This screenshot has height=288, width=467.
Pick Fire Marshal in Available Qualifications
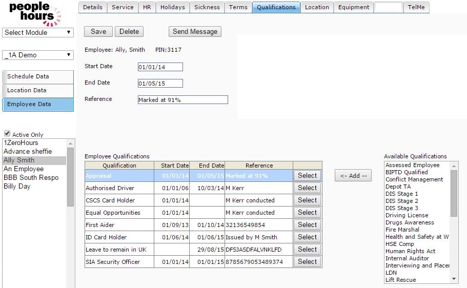click(402, 230)
